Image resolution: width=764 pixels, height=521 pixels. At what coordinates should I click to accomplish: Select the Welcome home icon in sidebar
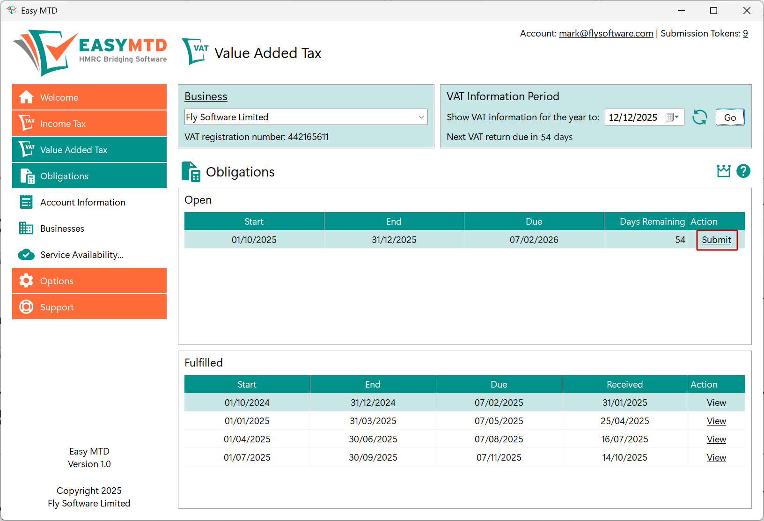click(26, 97)
